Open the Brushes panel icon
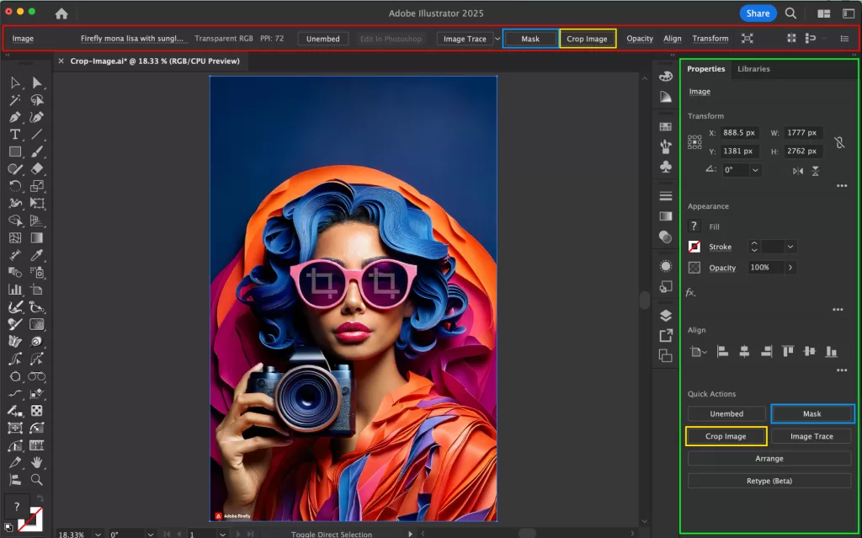This screenshot has height=538, width=862. pos(666,146)
